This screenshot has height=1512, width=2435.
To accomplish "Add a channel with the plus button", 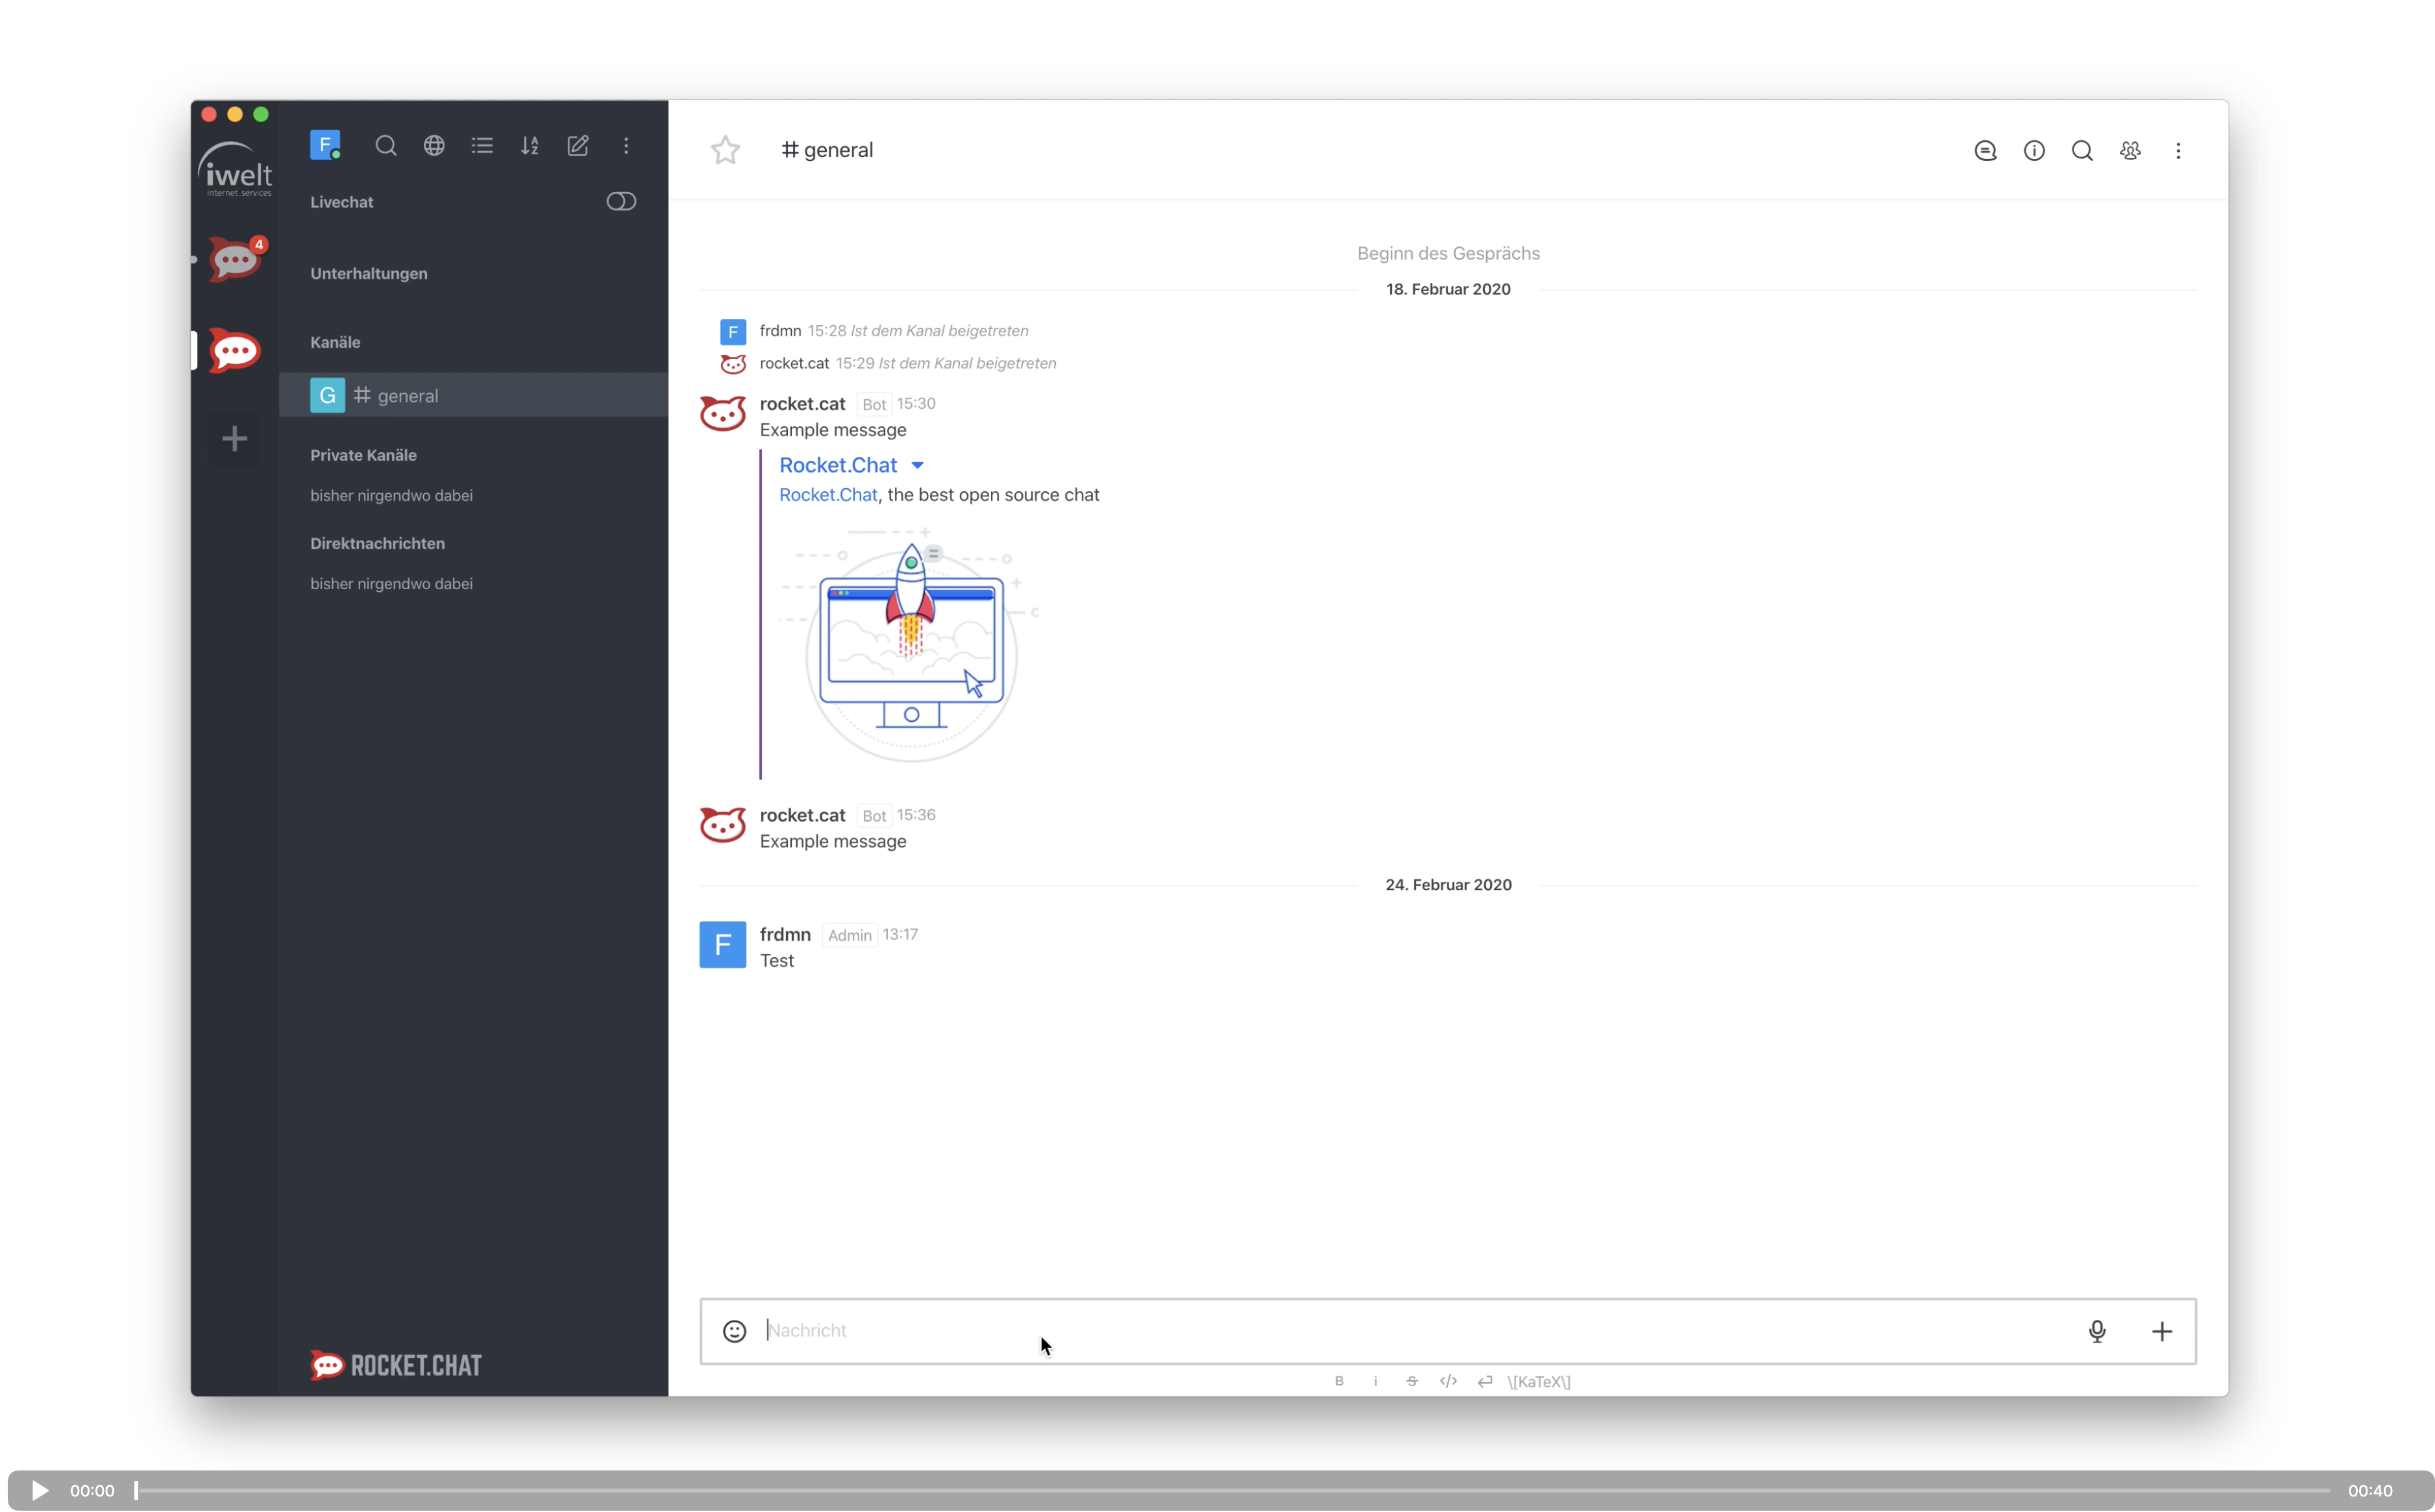I will pyautogui.click(x=234, y=438).
